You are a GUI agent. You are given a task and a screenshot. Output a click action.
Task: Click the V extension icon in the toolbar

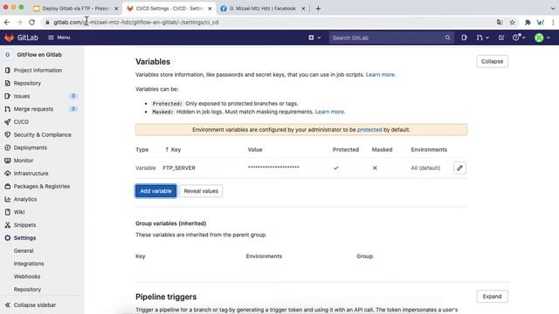(x=541, y=22)
